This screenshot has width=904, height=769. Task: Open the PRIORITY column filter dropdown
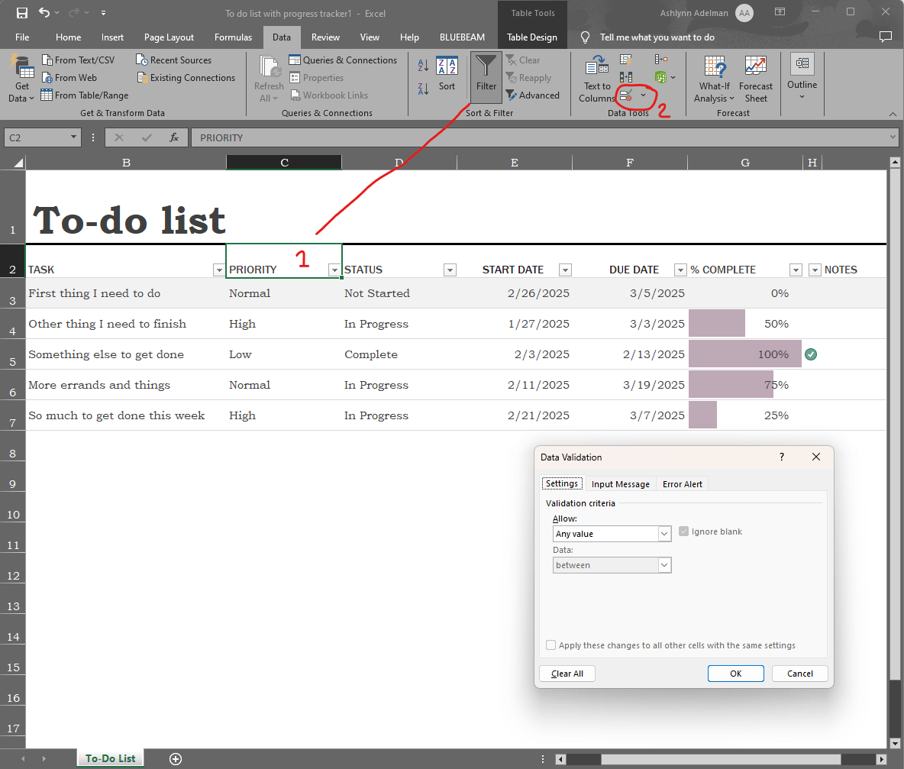coord(334,270)
